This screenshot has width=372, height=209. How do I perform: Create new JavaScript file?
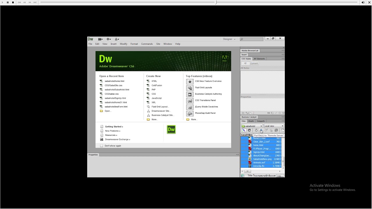(156, 98)
